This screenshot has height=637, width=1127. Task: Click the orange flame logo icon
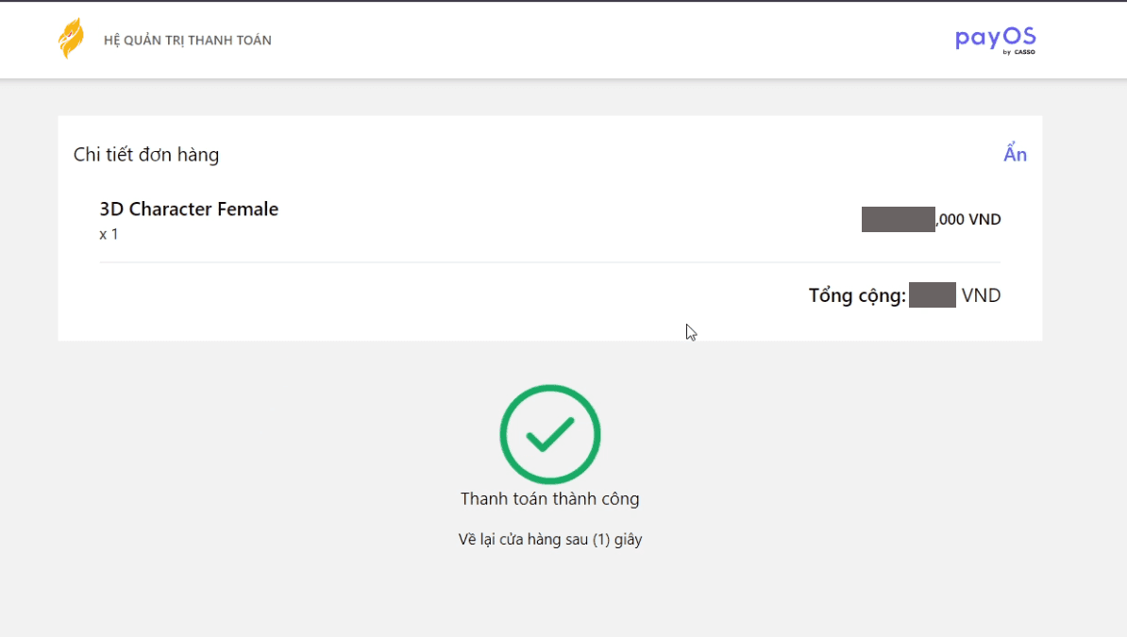(71, 39)
